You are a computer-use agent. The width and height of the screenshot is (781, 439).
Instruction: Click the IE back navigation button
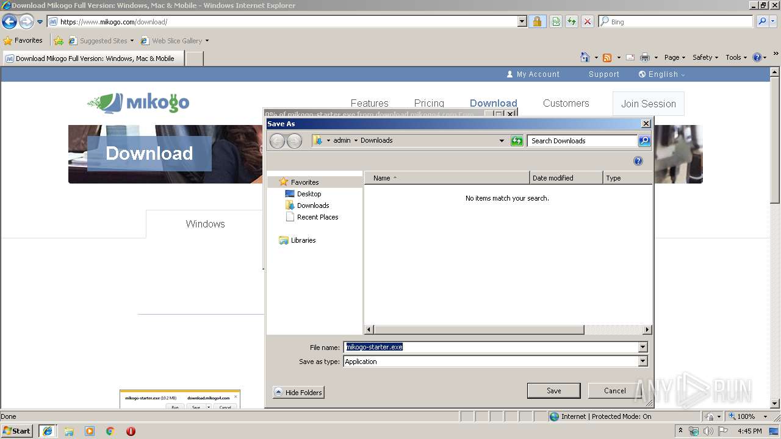9,22
